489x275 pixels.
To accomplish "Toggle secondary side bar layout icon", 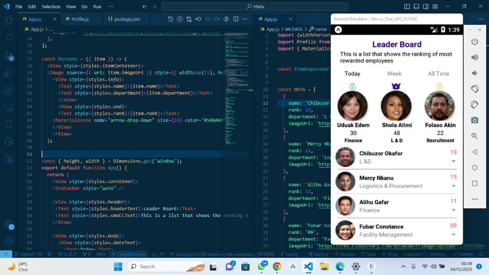I will (x=426, y=6).
